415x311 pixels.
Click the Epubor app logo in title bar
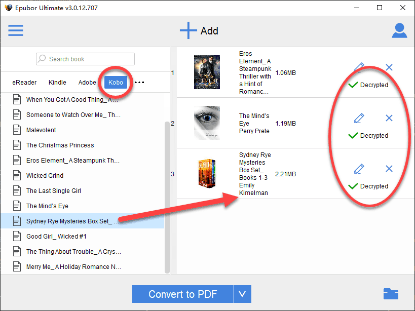point(9,8)
